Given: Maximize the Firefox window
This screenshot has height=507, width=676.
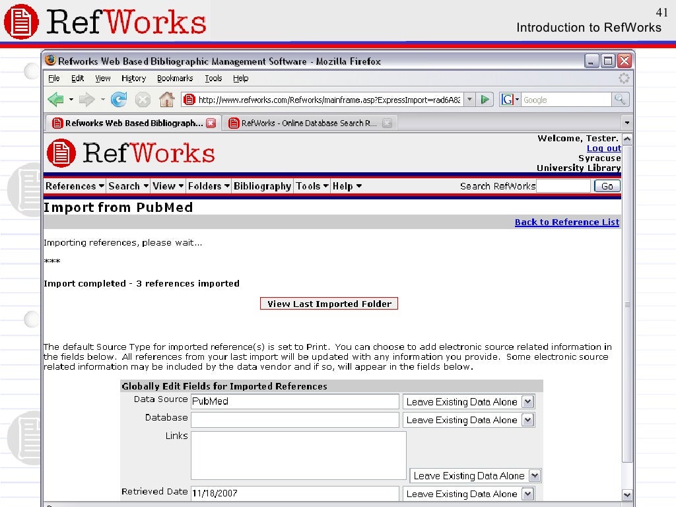Looking at the screenshot, I should click(608, 61).
